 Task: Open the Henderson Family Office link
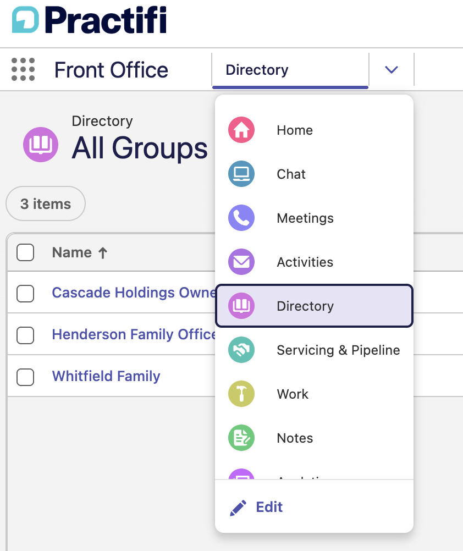tap(134, 334)
